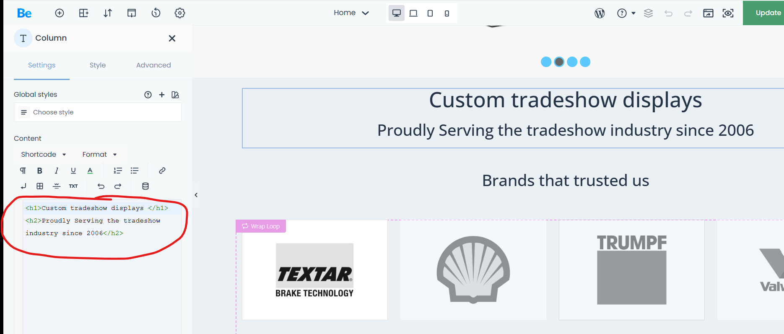
Task: Open the navigator layers icon
Action: click(648, 13)
